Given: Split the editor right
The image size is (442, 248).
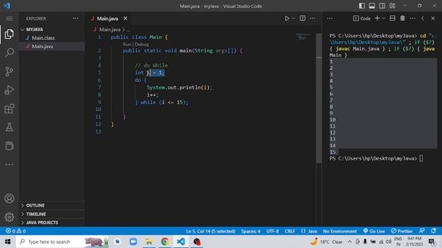Looking at the screenshot, I should pyautogui.click(x=302, y=19).
